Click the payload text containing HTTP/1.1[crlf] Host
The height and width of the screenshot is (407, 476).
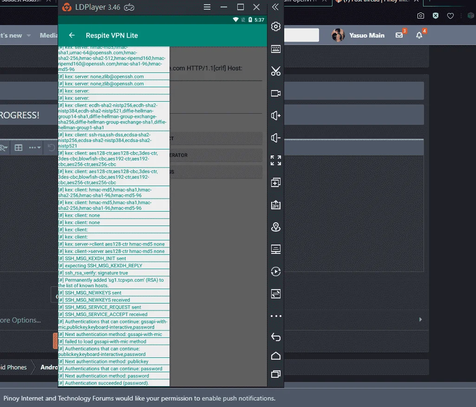tap(206, 68)
